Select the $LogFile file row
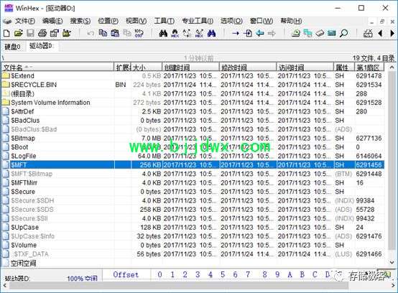This screenshot has width=398, height=293. [x=193, y=156]
